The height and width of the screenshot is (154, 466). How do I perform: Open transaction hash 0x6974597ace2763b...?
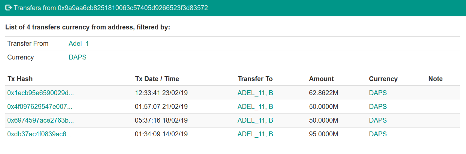coord(41,120)
